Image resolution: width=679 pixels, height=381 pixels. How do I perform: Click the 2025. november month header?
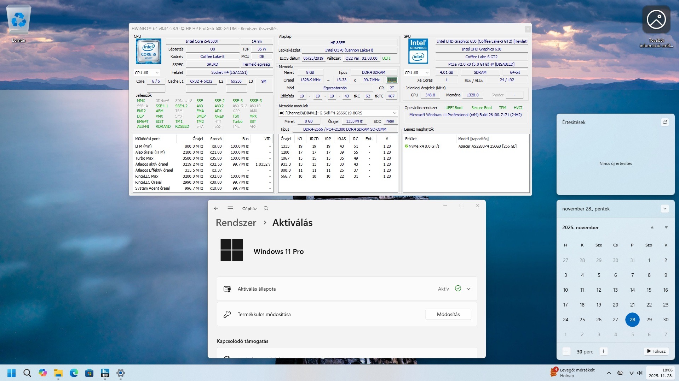[x=580, y=228]
